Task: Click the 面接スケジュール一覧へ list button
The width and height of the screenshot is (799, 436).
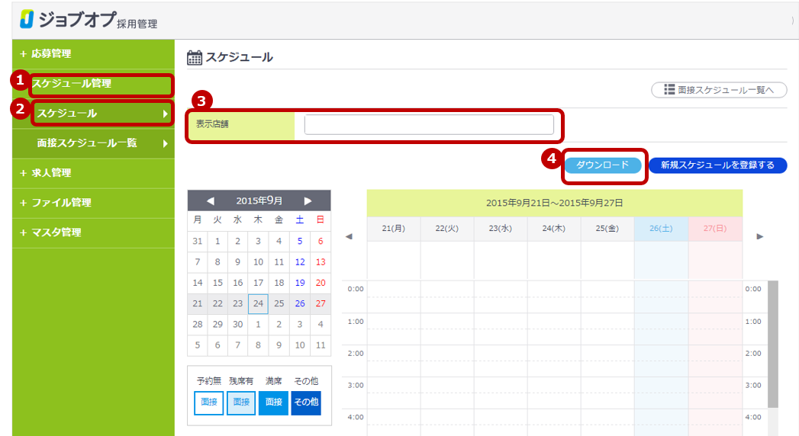Action: (718, 90)
